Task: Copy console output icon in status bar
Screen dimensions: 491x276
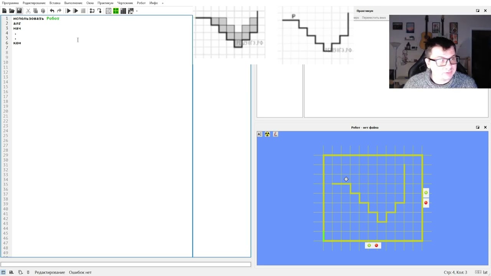Action: (x=20, y=272)
